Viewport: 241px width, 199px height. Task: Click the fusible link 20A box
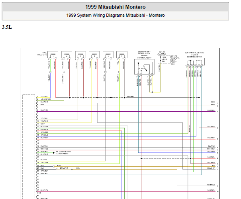(164, 59)
